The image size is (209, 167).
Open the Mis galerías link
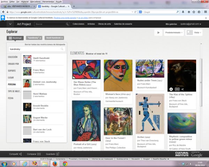click(x=171, y=24)
